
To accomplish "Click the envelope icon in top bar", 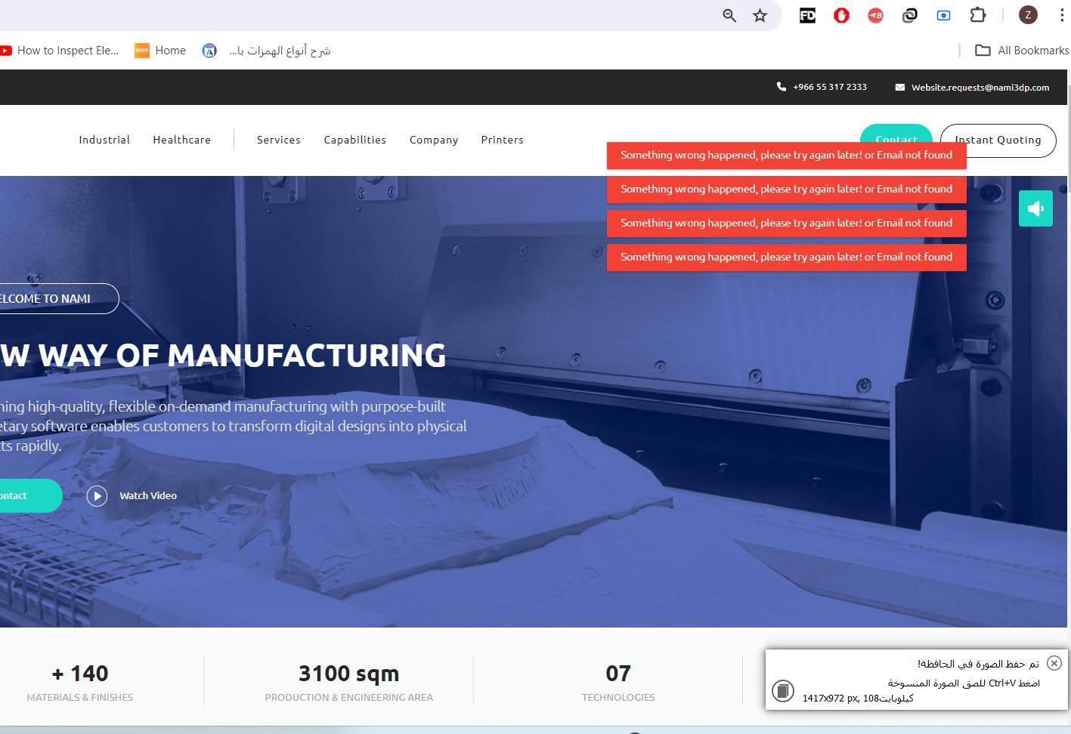I will click(x=899, y=88).
